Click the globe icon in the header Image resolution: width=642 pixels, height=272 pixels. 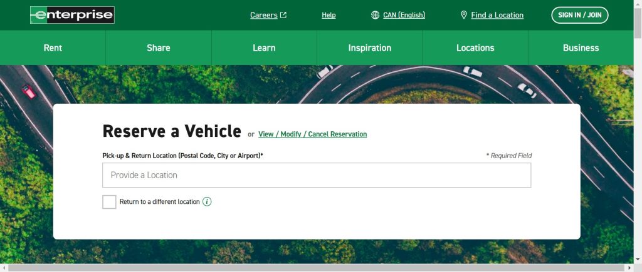pos(376,15)
